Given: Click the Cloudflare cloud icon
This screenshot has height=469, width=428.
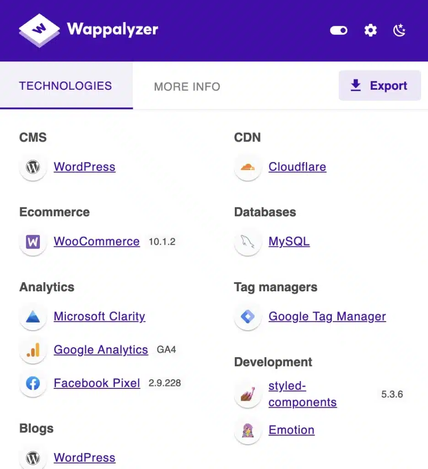Looking at the screenshot, I should (x=248, y=167).
